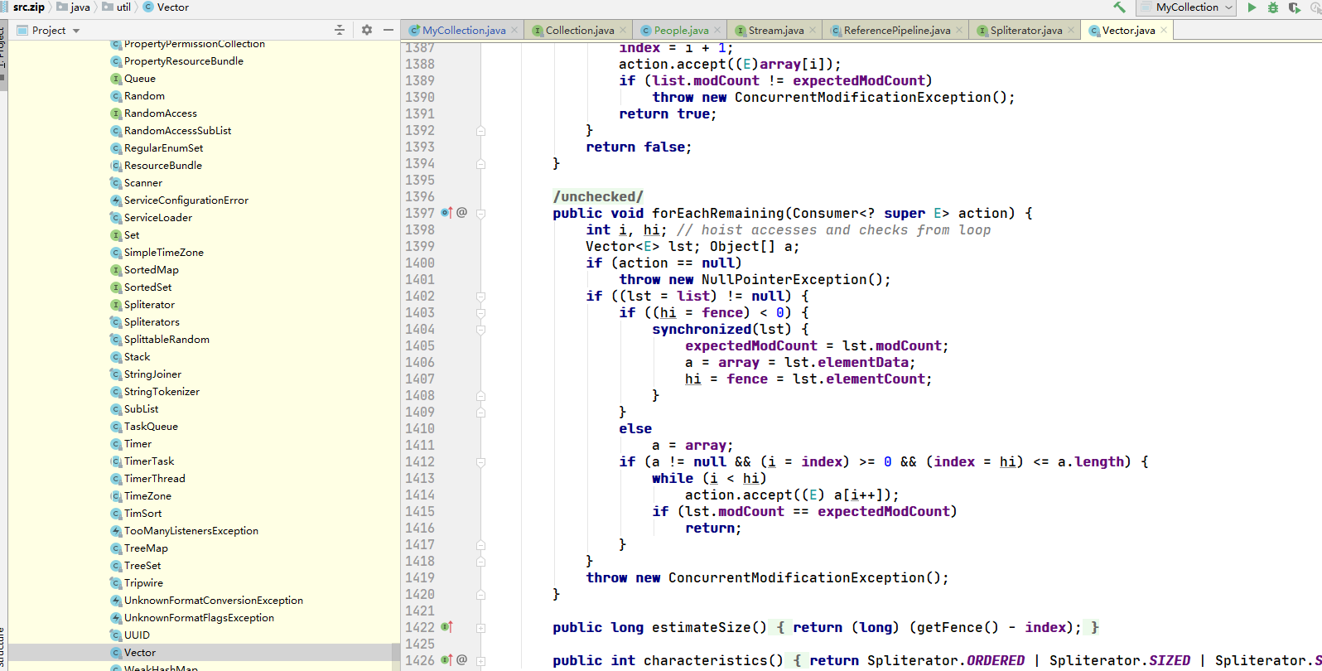Select Stack in the project tree
The height and width of the screenshot is (671, 1322).
tap(137, 357)
